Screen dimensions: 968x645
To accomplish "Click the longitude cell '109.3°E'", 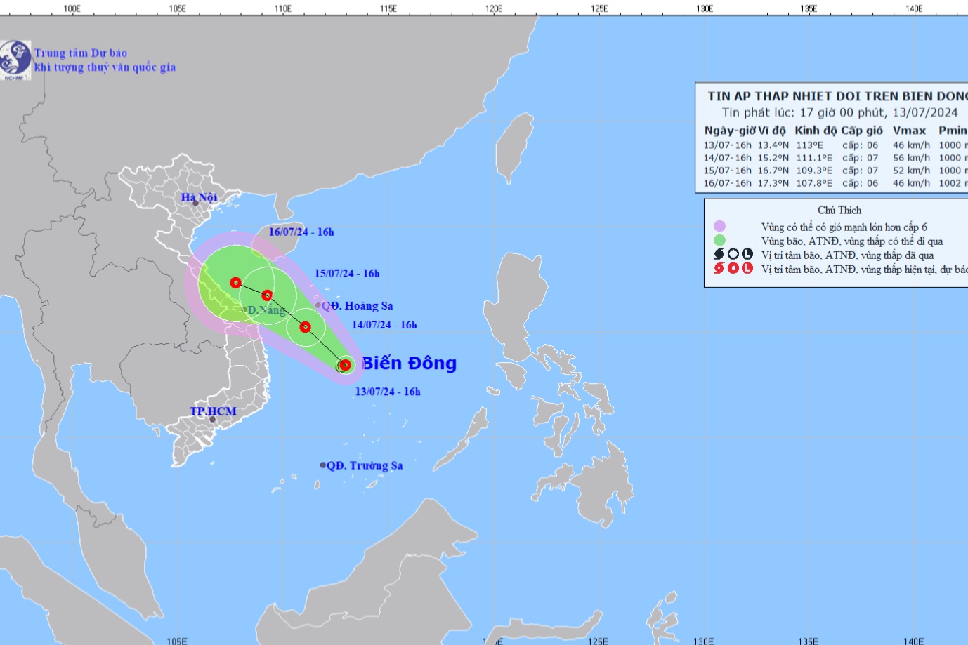I will [x=814, y=171].
